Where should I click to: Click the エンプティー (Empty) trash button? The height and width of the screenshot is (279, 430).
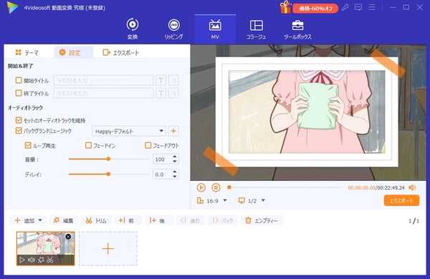pyautogui.click(x=262, y=220)
